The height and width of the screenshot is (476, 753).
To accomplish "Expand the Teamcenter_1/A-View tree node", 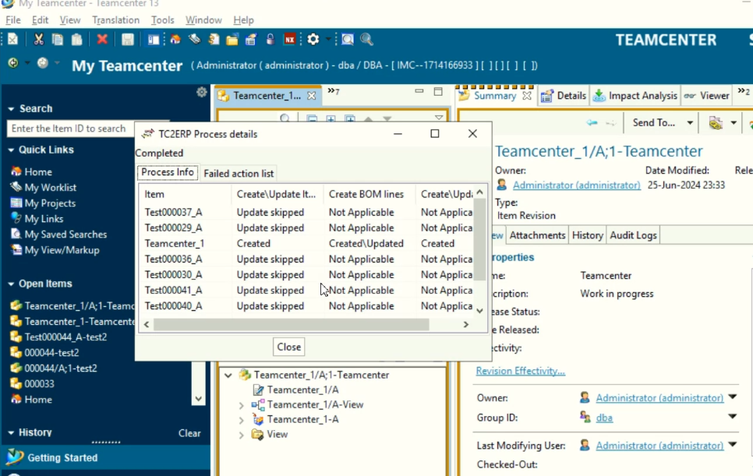I will click(242, 405).
